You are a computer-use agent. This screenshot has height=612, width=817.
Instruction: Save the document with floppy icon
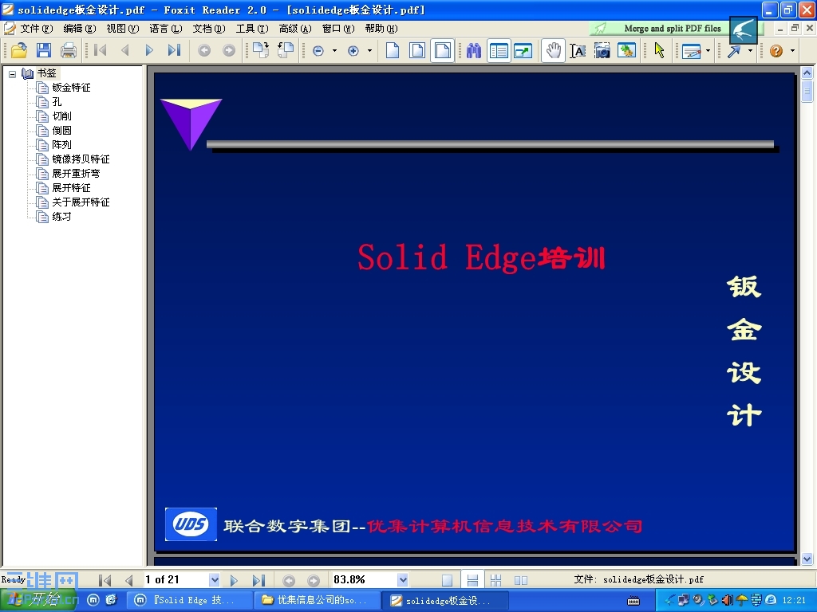pos(44,50)
